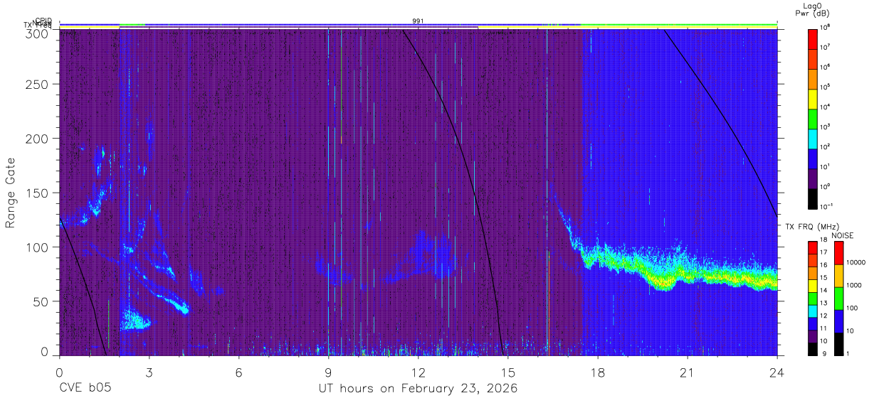Viewport: 874px width, 403px height.
Task: Click the 'UT hours on February 23, 2026' label
Action: coord(418,389)
